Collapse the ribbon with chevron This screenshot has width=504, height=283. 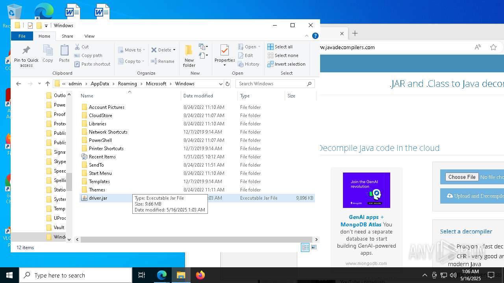[x=307, y=36]
